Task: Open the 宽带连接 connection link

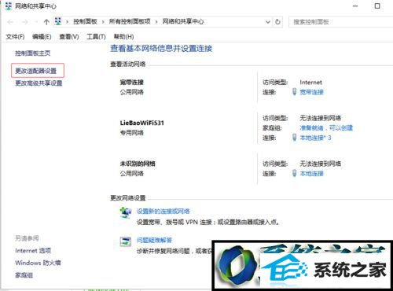Action: tap(311, 92)
